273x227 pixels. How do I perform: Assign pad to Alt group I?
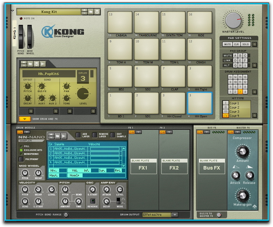click(x=245, y=65)
